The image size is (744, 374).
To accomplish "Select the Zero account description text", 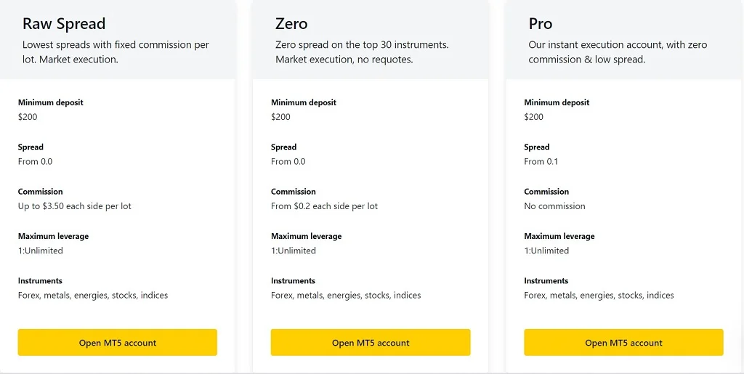I will (x=362, y=52).
